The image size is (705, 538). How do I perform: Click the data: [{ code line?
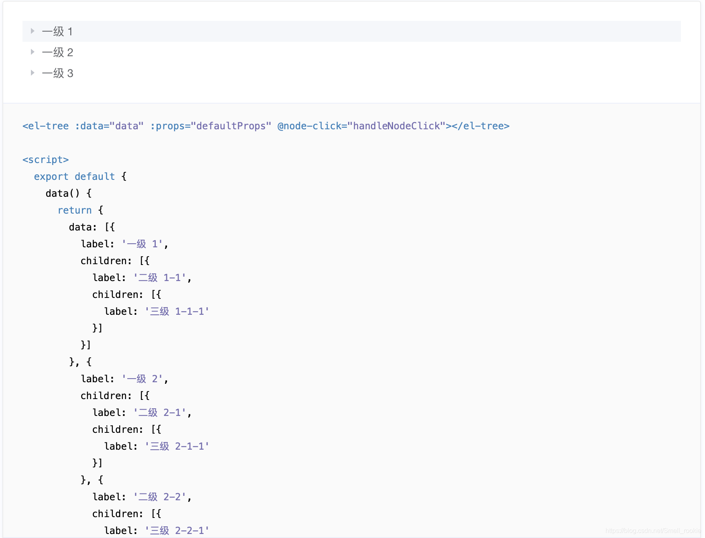[x=92, y=227]
